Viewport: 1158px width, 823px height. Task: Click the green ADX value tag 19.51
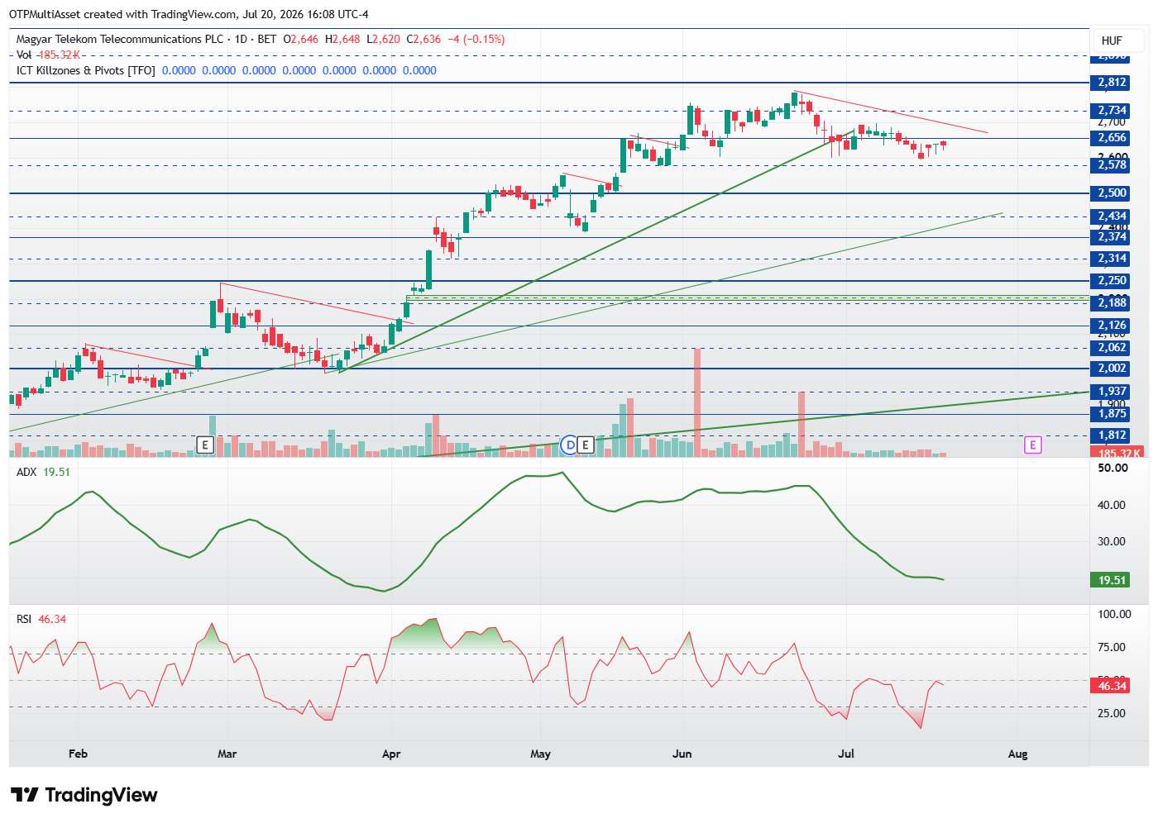coord(1112,580)
